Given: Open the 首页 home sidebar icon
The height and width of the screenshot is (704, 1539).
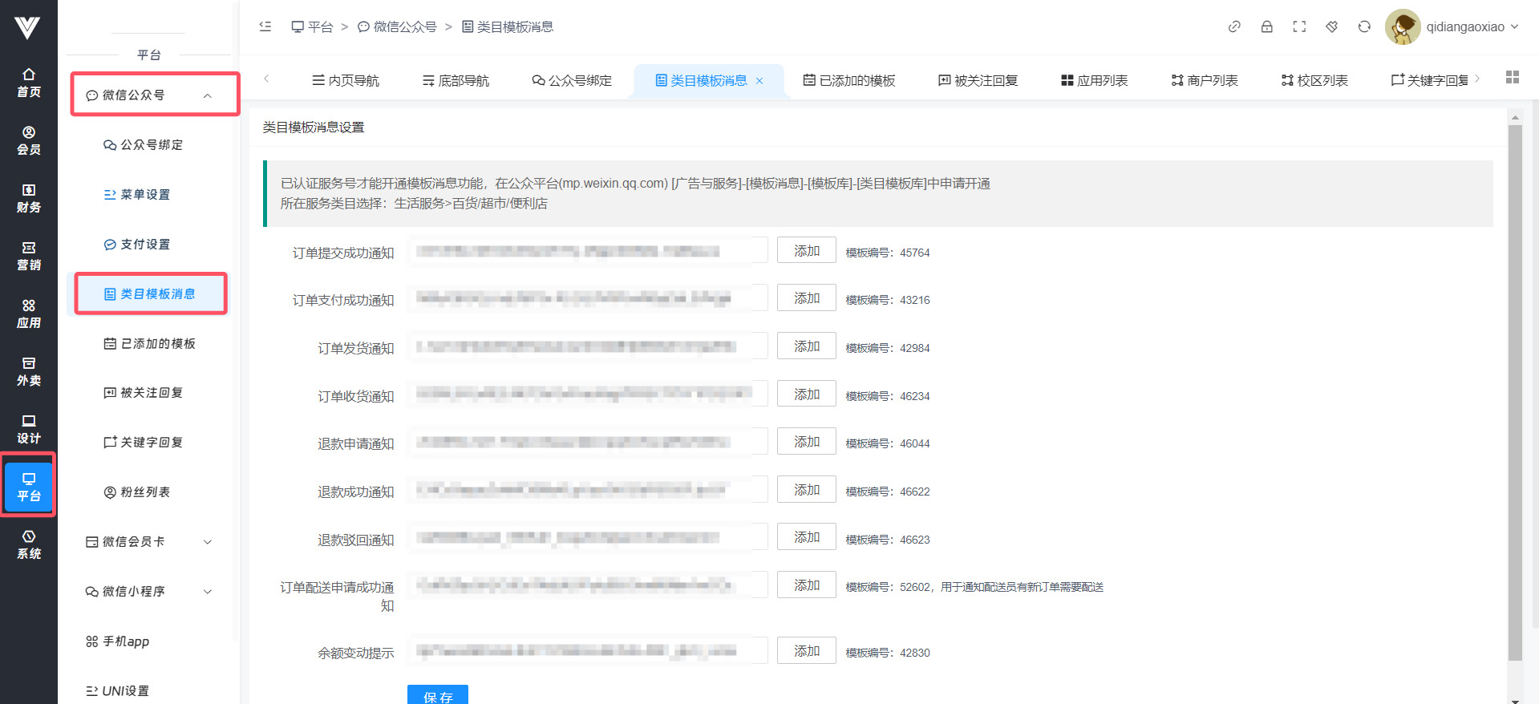Looking at the screenshot, I should 29,83.
